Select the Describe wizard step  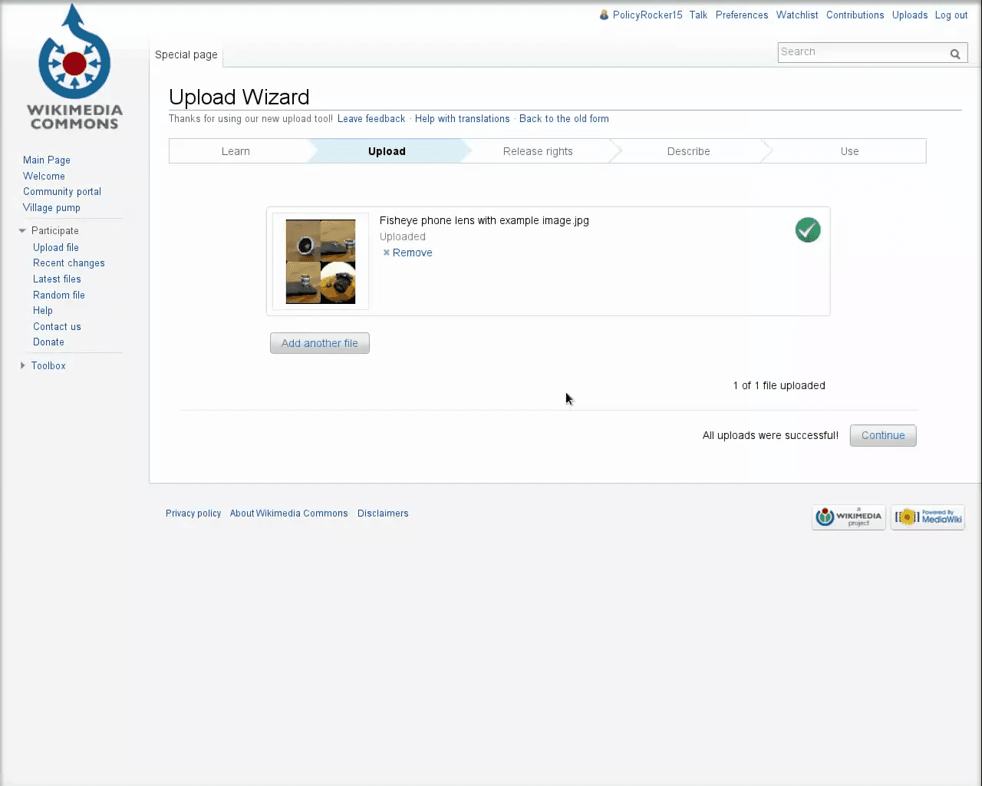pyautogui.click(x=688, y=151)
